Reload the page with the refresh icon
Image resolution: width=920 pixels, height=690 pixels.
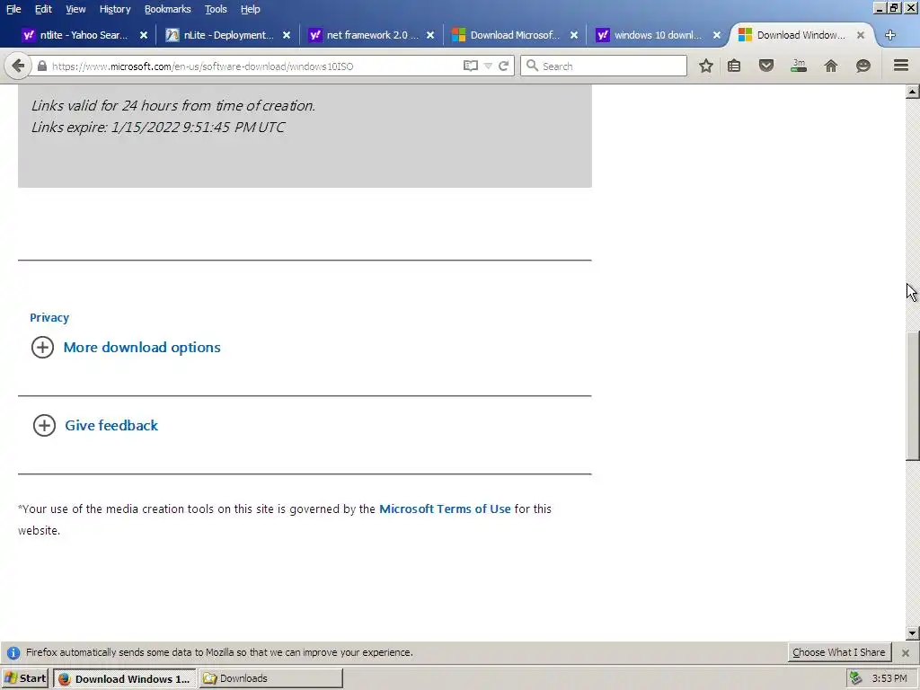[x=503, y=66]
